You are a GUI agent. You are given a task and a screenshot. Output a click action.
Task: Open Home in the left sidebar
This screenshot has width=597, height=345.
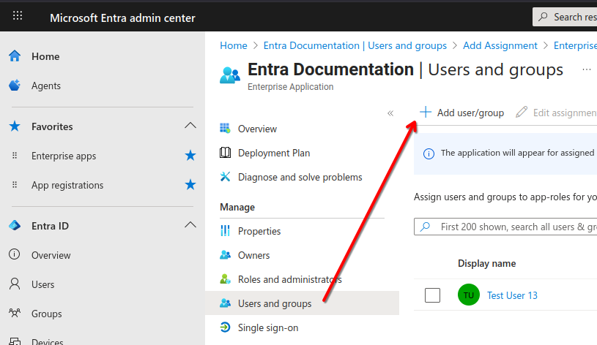point(45,56)
